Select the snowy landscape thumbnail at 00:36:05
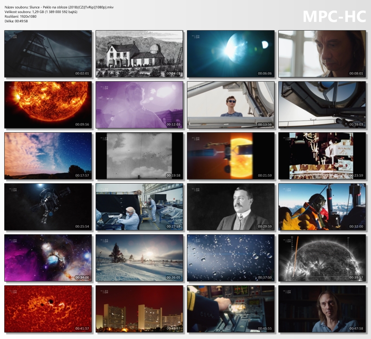The width and height of the screenshot is (371, 339). 139,258
